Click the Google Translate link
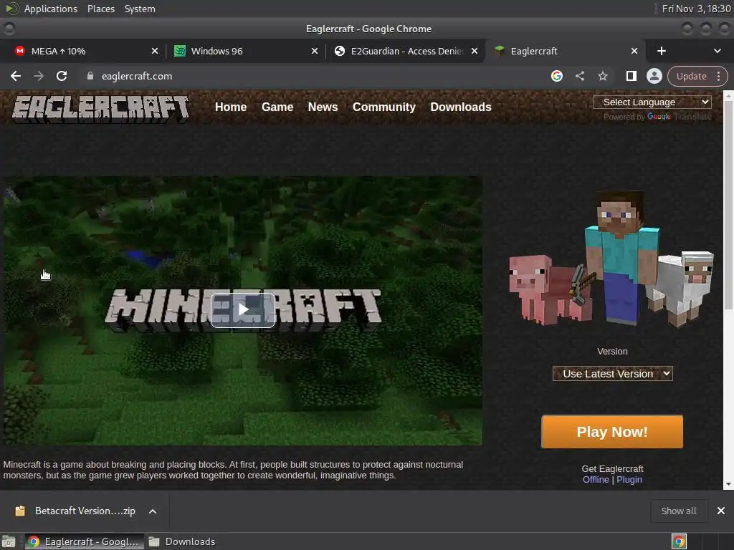Image resolution: width=734 pixels, height=550 pixels. tap(679, 117)
